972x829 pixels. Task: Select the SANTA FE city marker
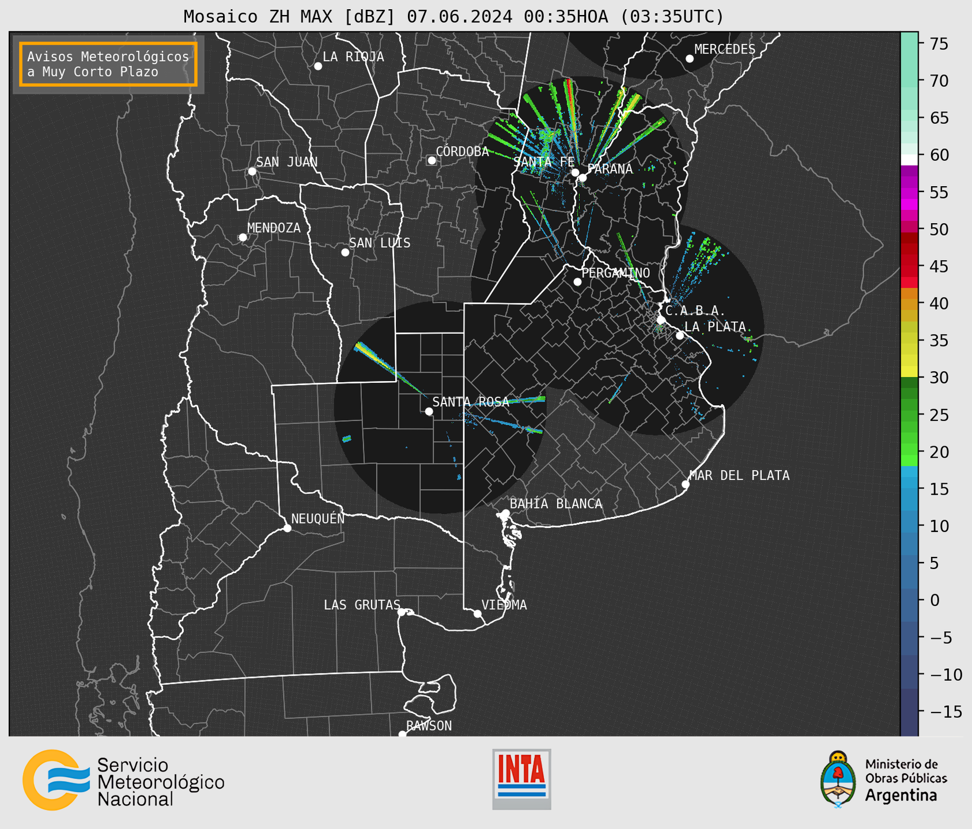pyautogui.click(x=575, y=172)
